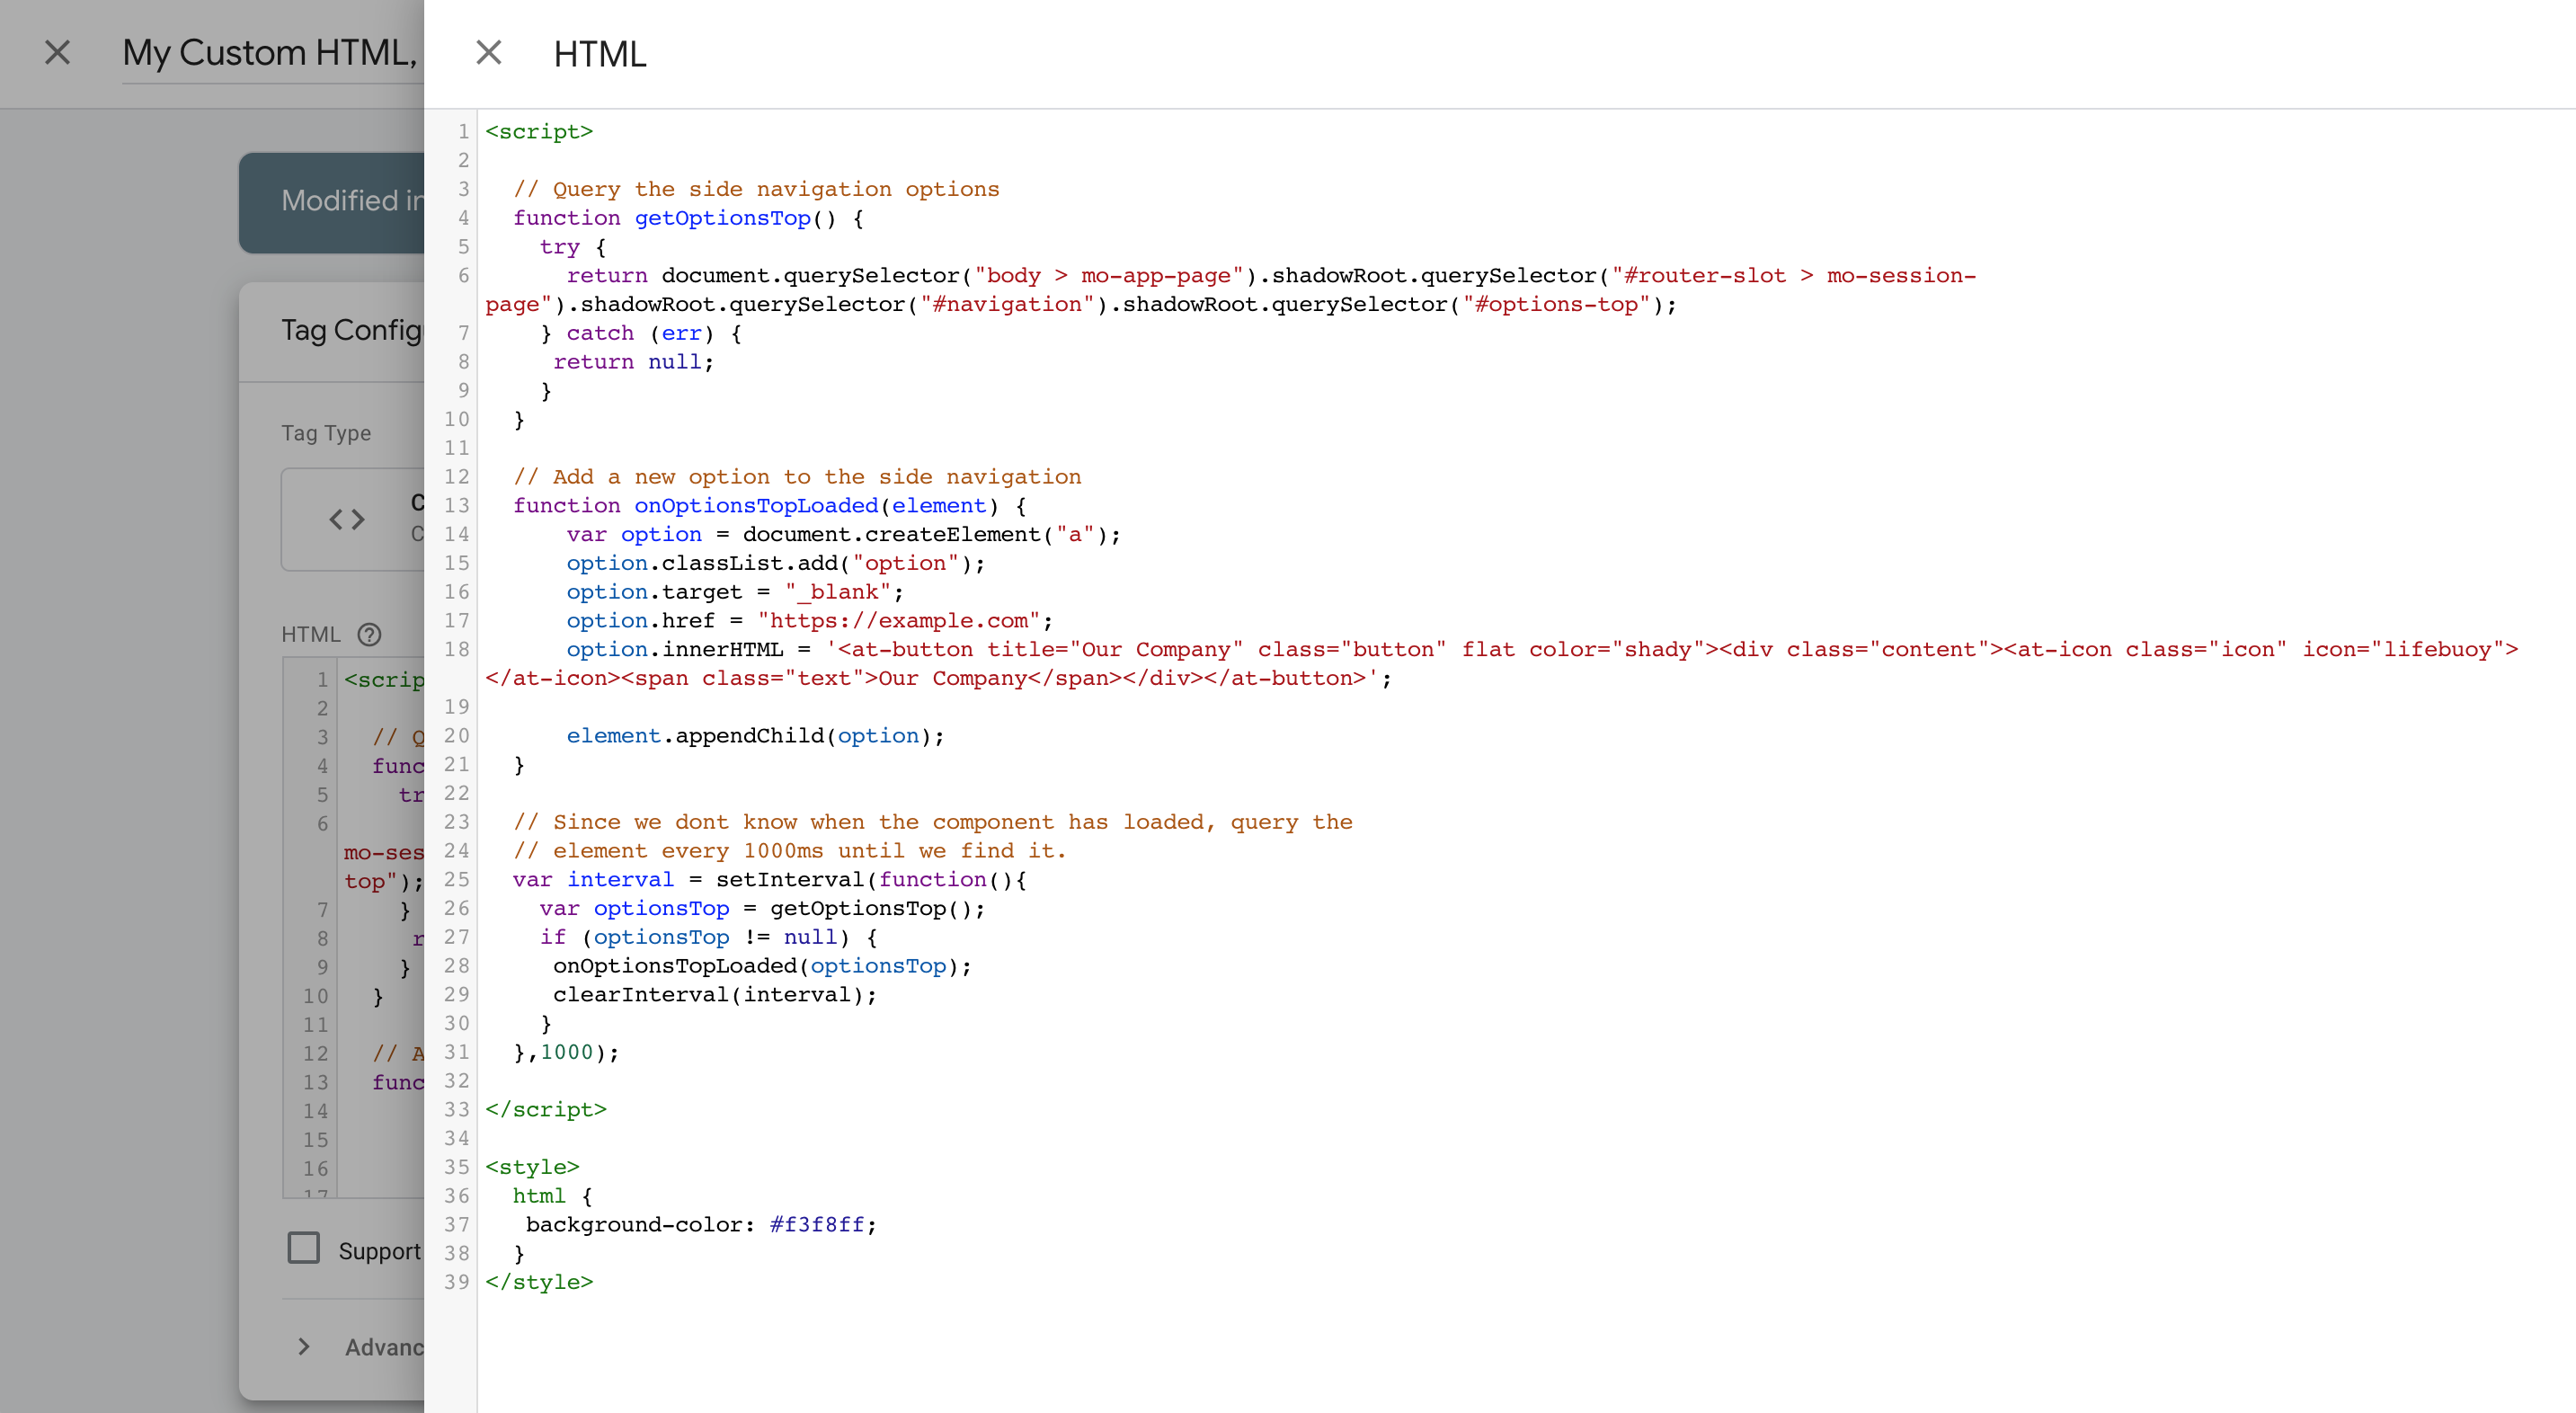The height and width of the screenshot is (1413, 2576).
Task: Click line number 35 beside the <style> tag
Action: pos(457,1167)
